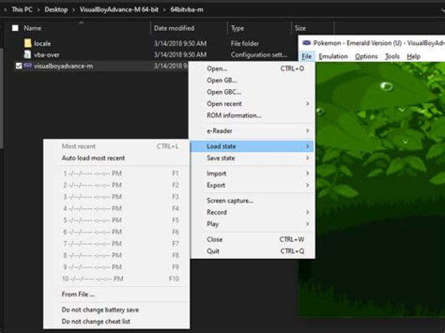This screenshot has width=445, height=333.
Task: Toggle the select-all checkbox in header
Action: coord(15,28)
